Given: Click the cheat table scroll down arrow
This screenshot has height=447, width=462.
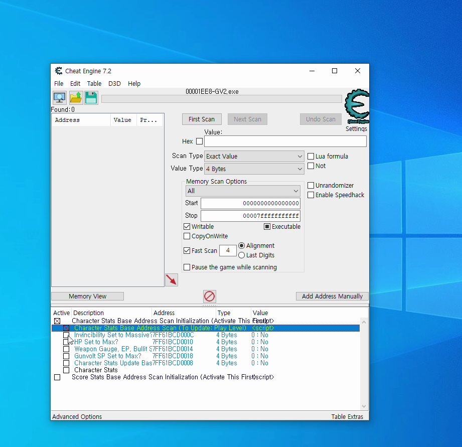Looking at the screenshot, I should pyautogui.click(x=364, y=406).
